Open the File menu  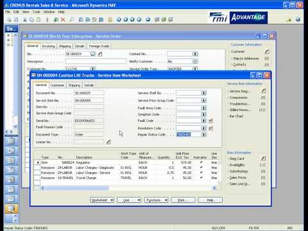[8, 12]
